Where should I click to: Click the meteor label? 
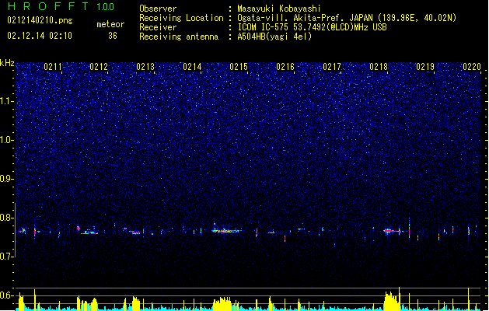110,24
